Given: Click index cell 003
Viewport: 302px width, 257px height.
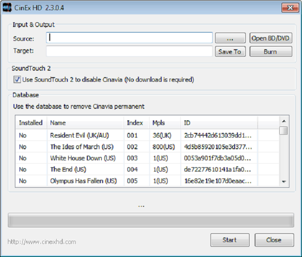Looking at the screenshot, I should [x=132, y=158].
